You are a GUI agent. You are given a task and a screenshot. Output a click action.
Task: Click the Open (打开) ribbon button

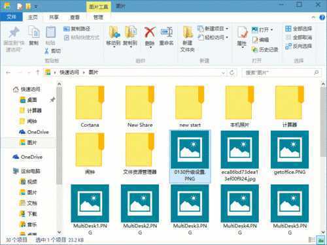(x=262, y=29)
